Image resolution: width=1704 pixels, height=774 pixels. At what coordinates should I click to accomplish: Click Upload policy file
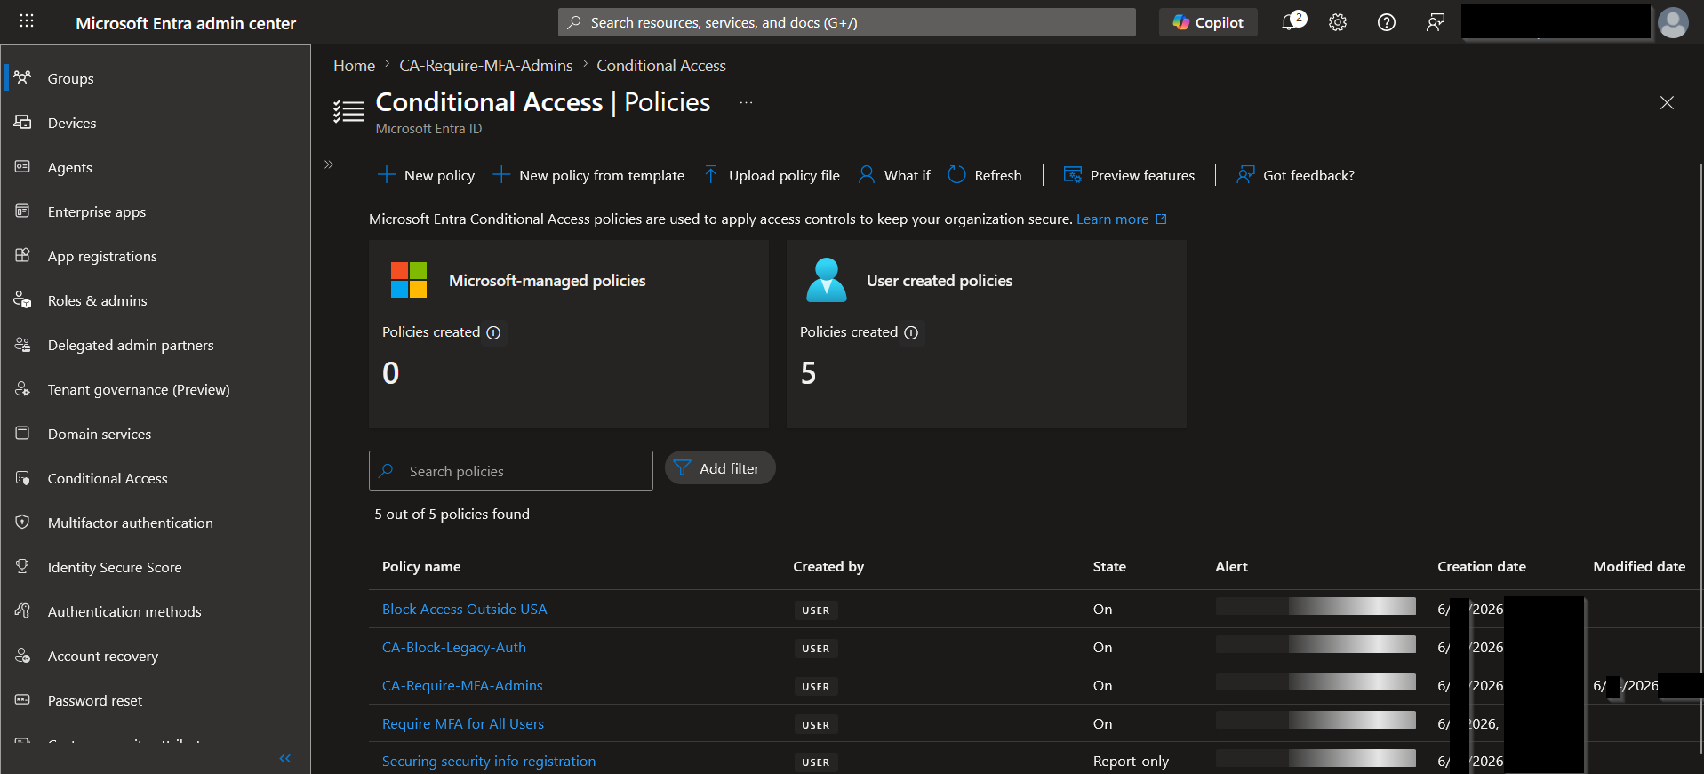click(x=772, y=175)
